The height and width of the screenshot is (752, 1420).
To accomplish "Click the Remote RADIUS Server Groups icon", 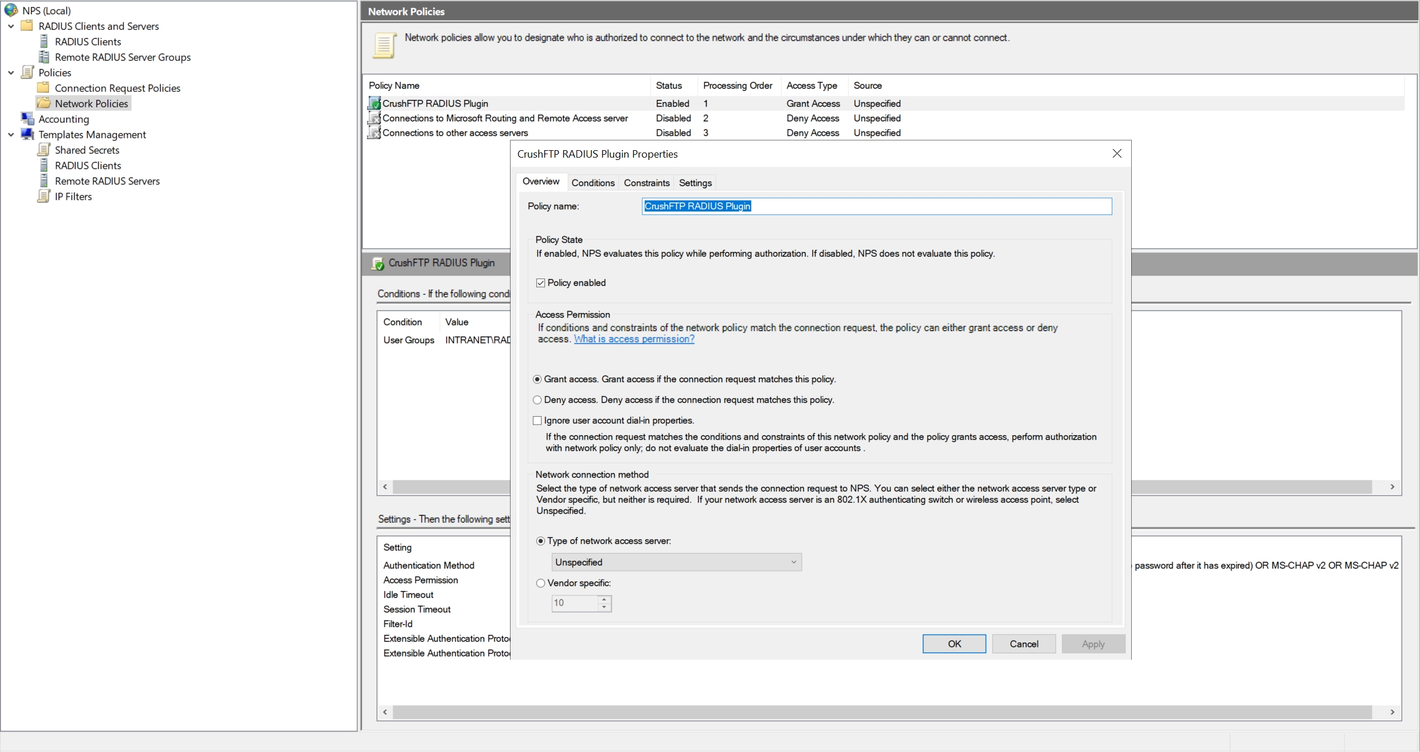I will point(44,57).
